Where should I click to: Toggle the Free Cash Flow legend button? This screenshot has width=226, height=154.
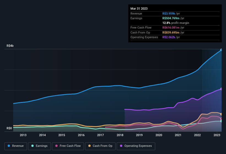(x=68, y=146)
